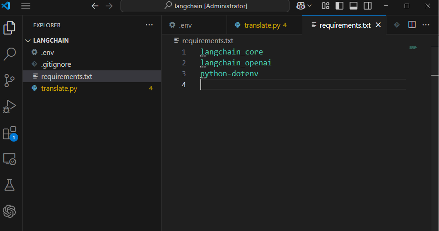Open the Extensions view
The height and width of the screenshot is (231, 439).
[x=10, y=133]
